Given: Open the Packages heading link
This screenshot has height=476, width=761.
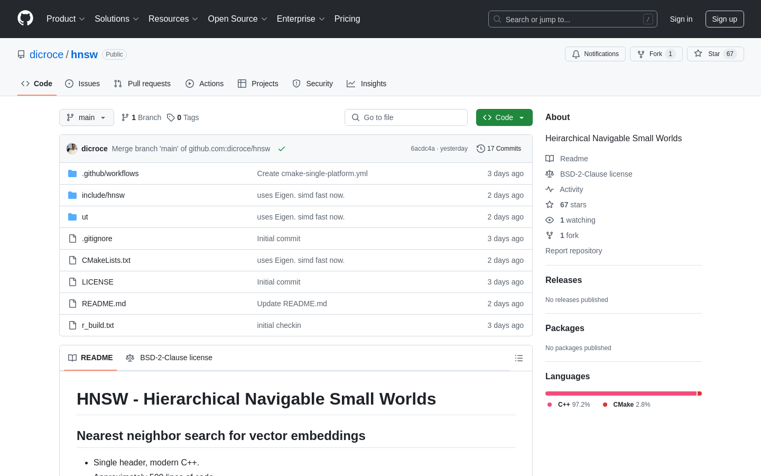Looking at the screenshot, I should (564, 328).
